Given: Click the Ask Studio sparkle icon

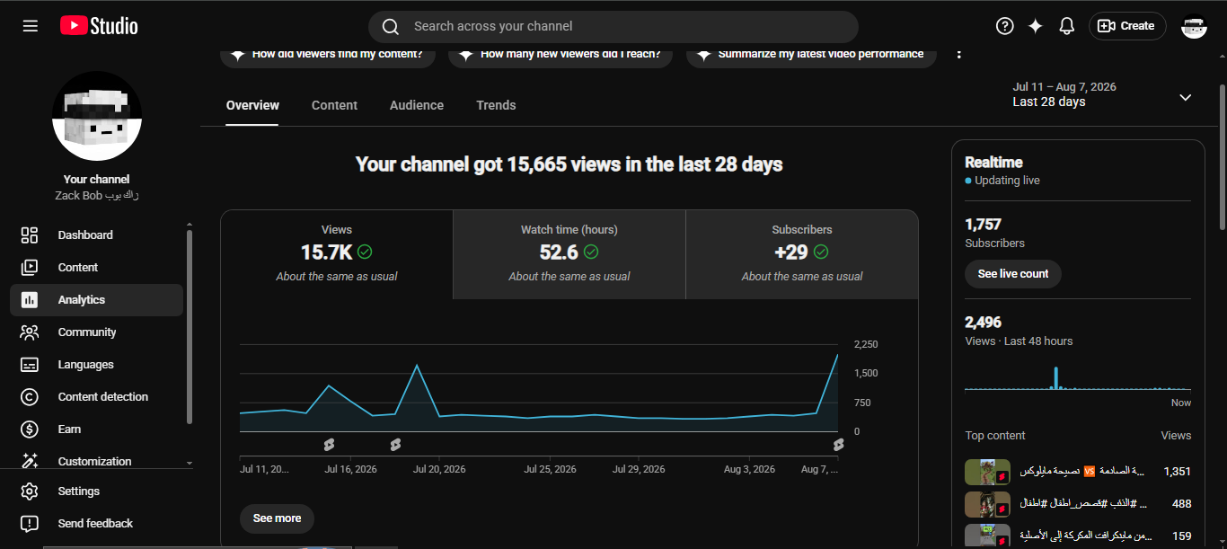Looking at the screenshot, I should point(1036,26).
